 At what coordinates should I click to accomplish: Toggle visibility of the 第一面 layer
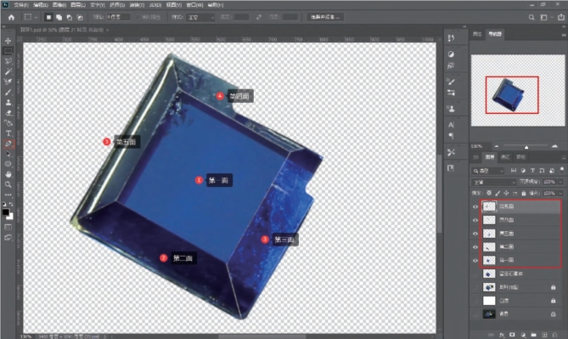[x=475, y=260]
